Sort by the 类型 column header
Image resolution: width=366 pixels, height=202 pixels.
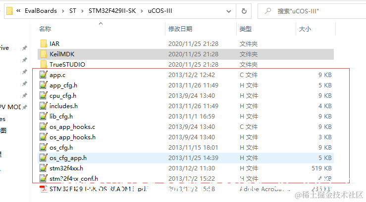click(246, 29)
